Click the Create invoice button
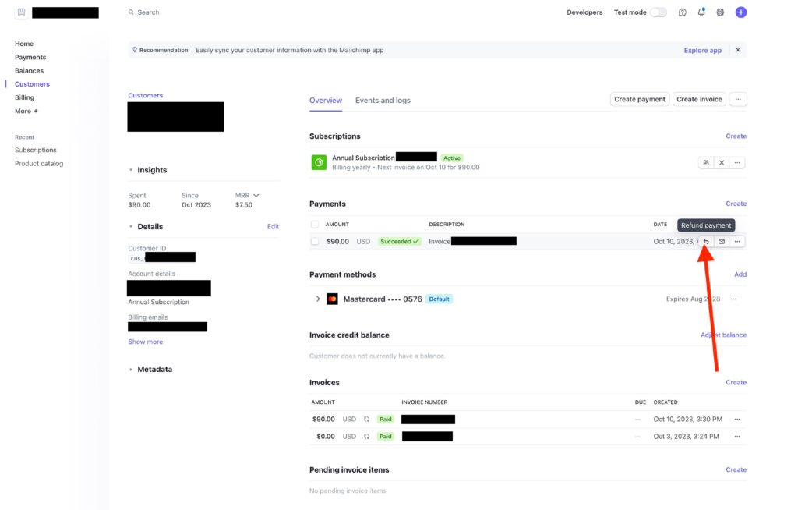 pyautogui.click(x=699, y=100)
